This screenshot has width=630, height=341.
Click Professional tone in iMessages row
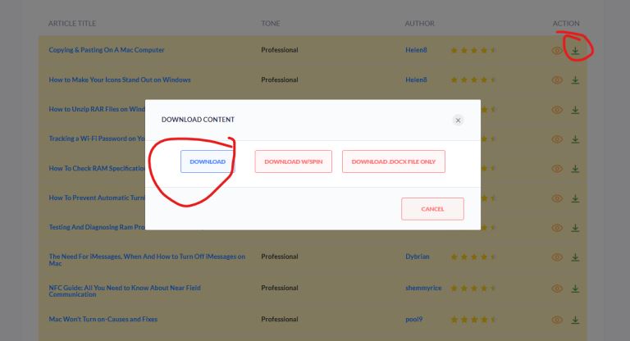coord(280,257)
